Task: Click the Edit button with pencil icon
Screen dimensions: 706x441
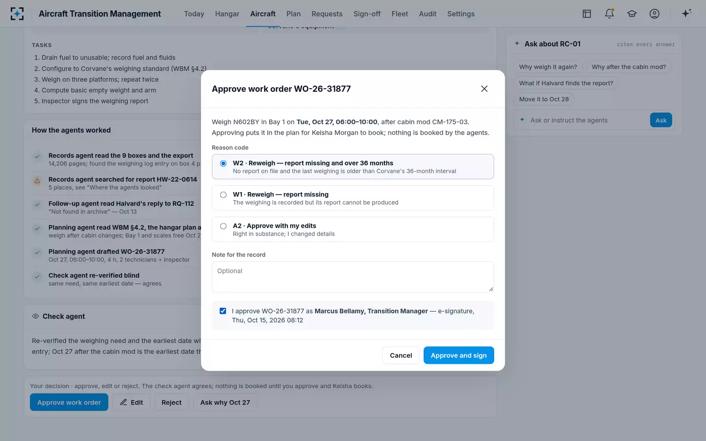Action: tap(131, 402)
